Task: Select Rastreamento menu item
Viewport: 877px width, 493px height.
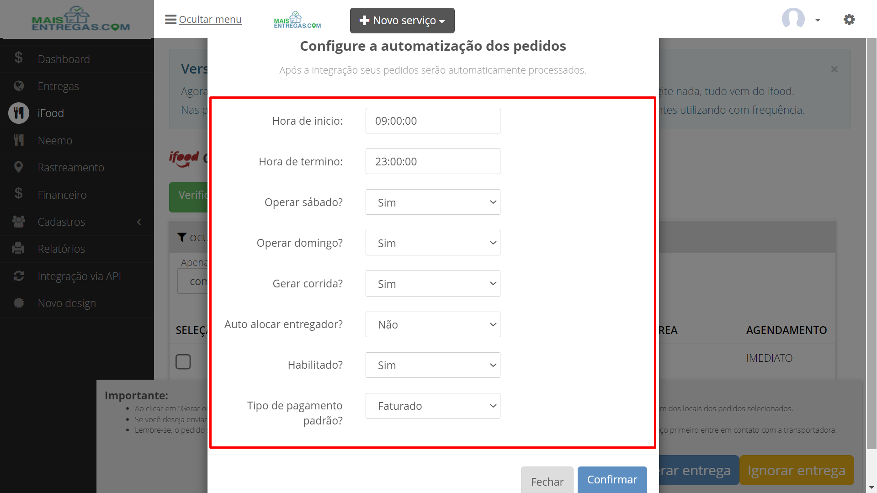Action: (77, 167)
